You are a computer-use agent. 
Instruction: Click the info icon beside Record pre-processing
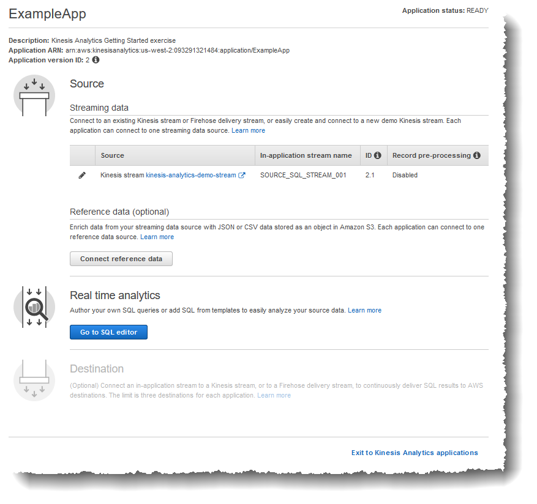[x=476, y=155]
